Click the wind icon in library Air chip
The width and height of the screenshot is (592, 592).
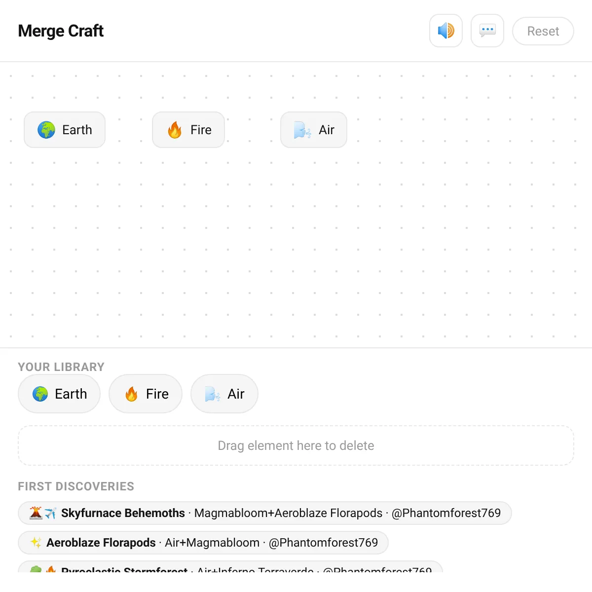tap(213, 394)
